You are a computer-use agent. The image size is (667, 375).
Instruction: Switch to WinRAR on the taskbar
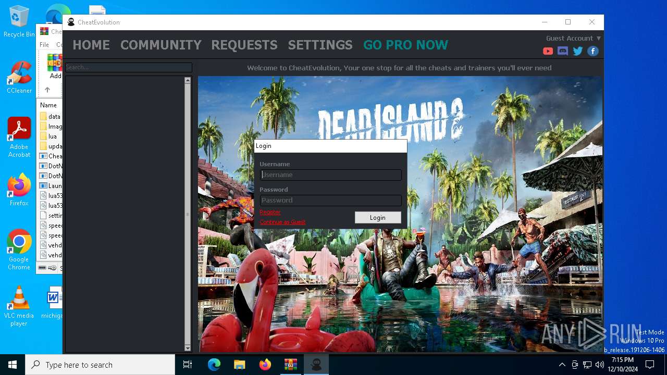coord(290,365)
